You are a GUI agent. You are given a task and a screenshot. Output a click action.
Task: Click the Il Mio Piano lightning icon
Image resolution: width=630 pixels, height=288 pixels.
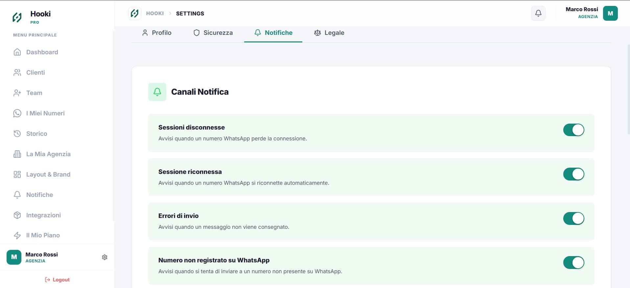[x=17, y=235]
